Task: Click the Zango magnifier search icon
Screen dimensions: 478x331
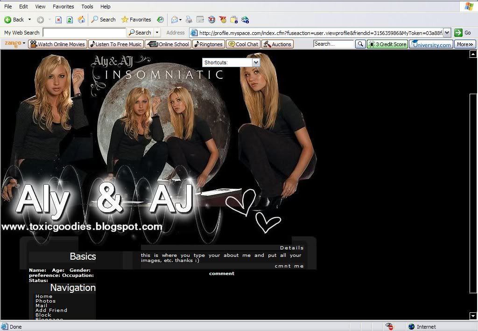Action: [360, 44]
